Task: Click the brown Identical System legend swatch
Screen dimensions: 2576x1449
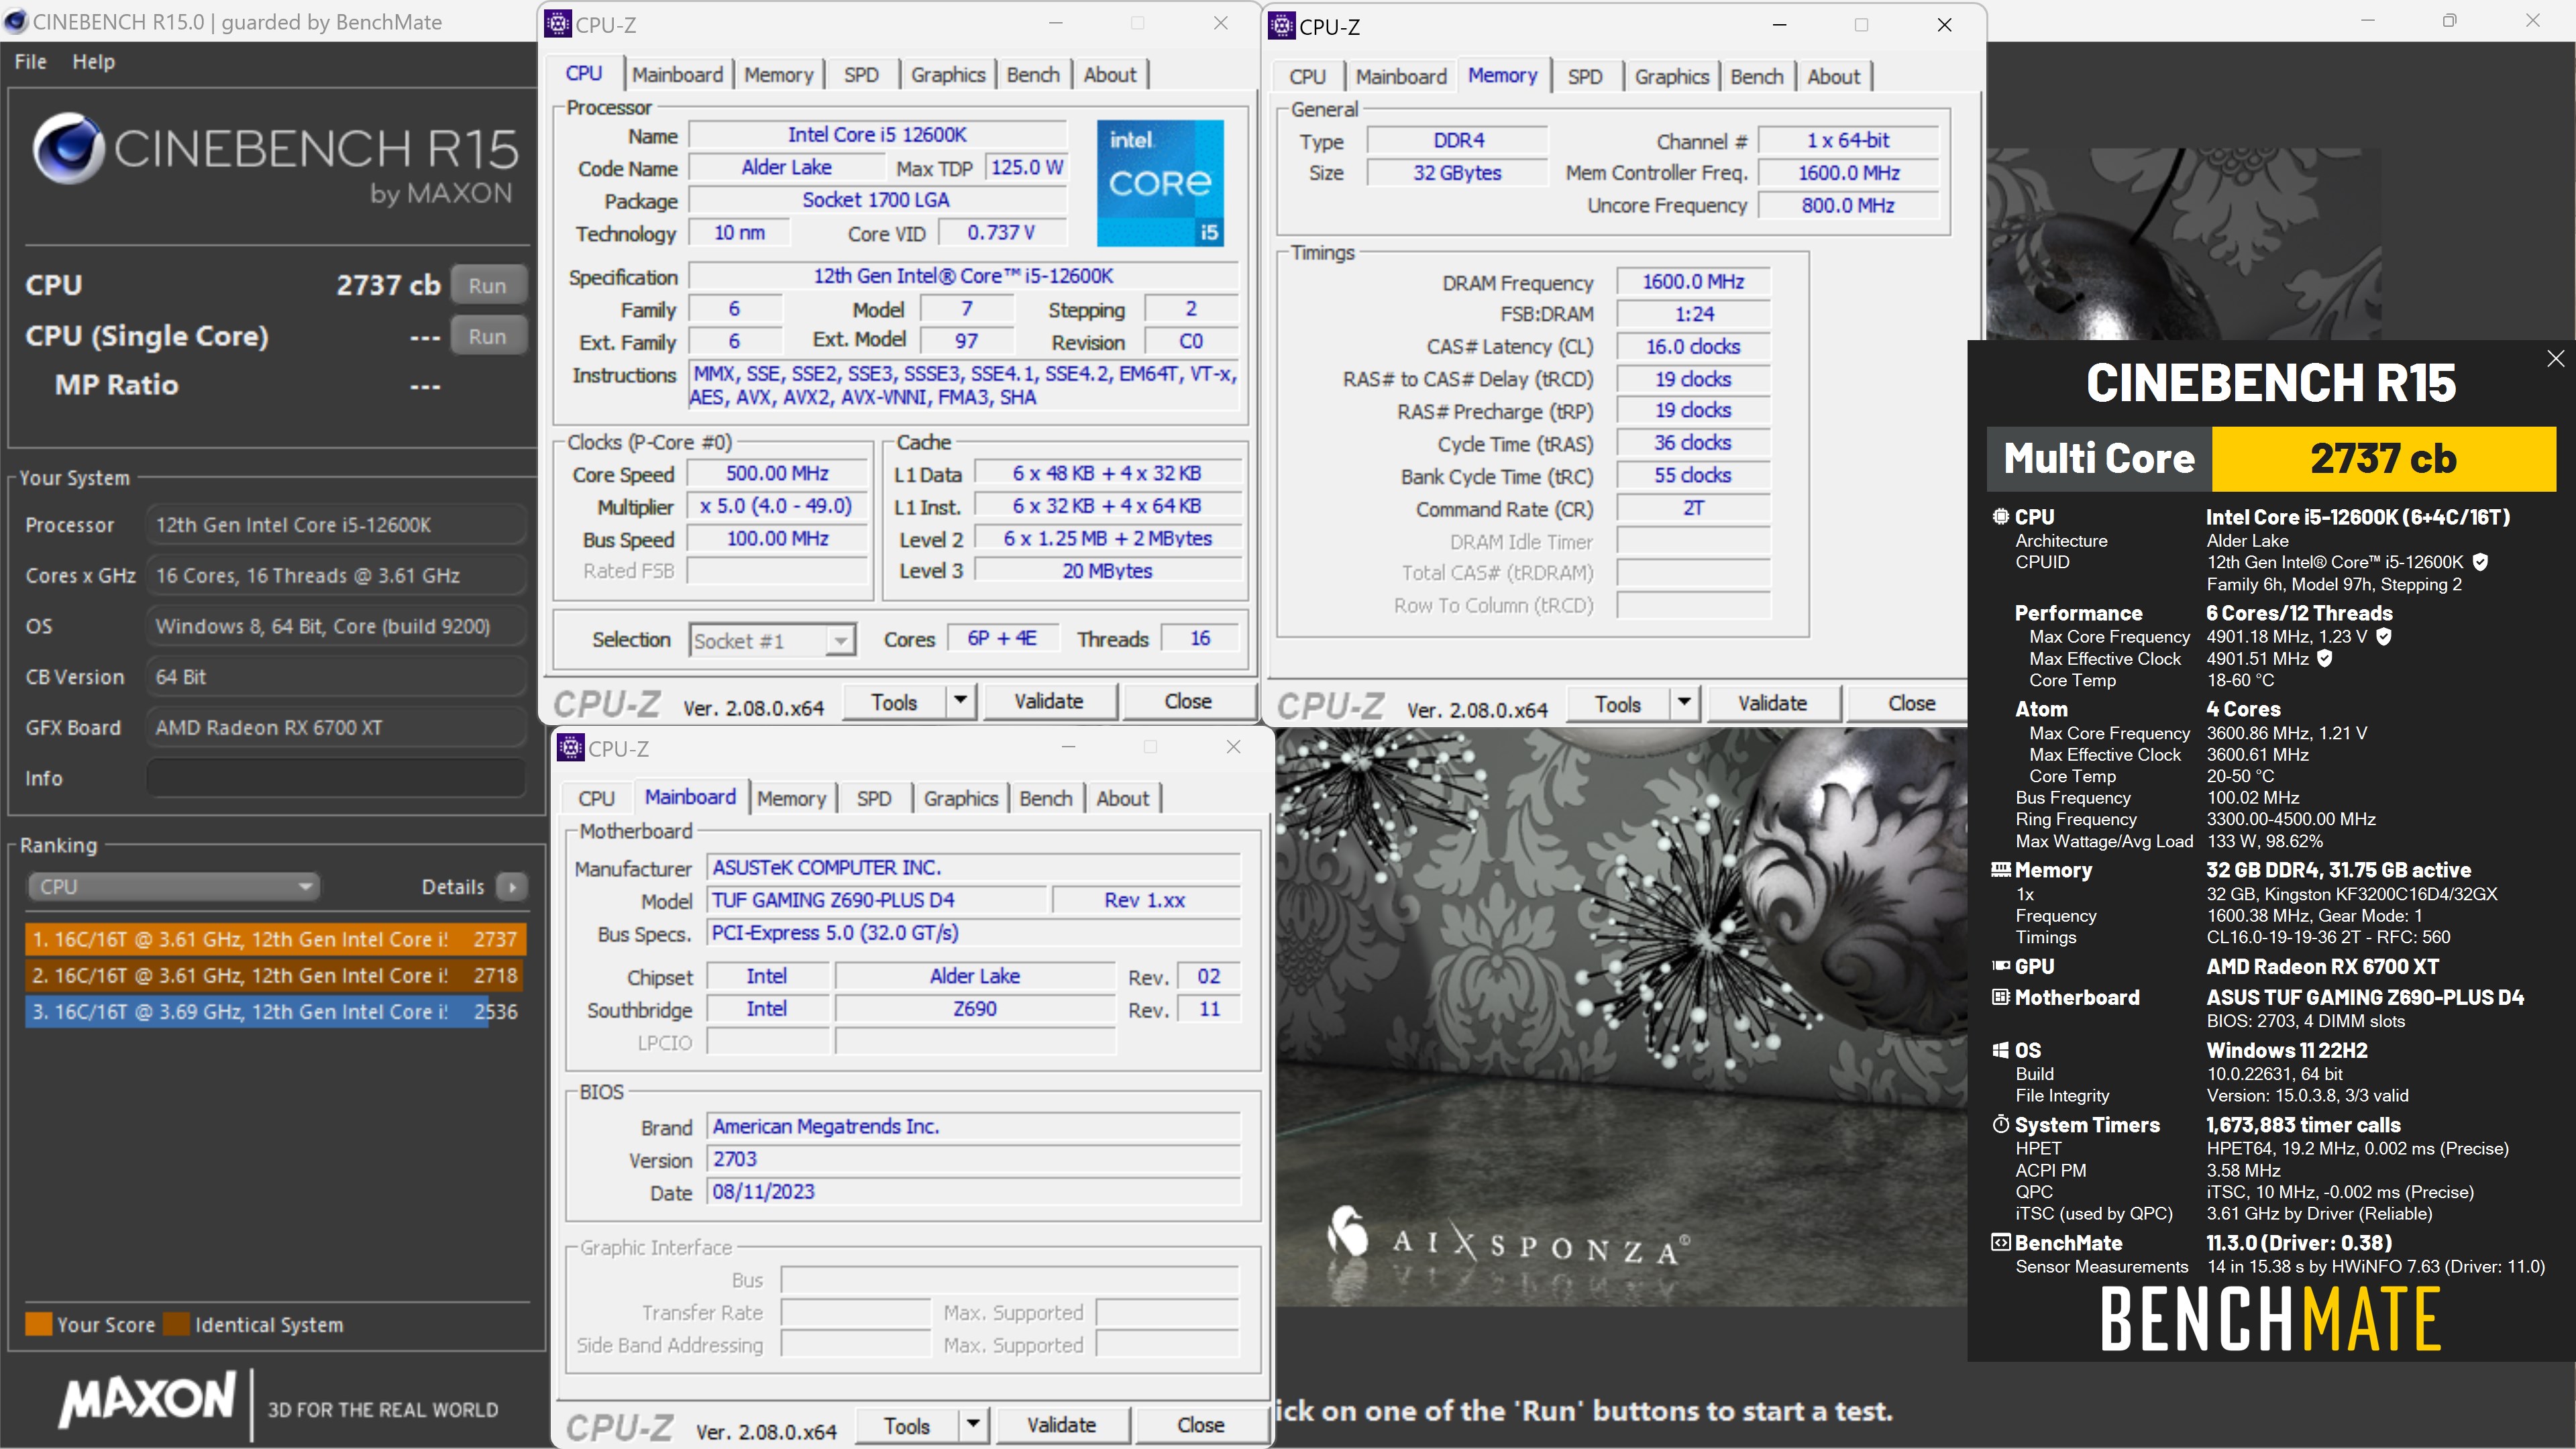Action: (x=176, y=1324)
